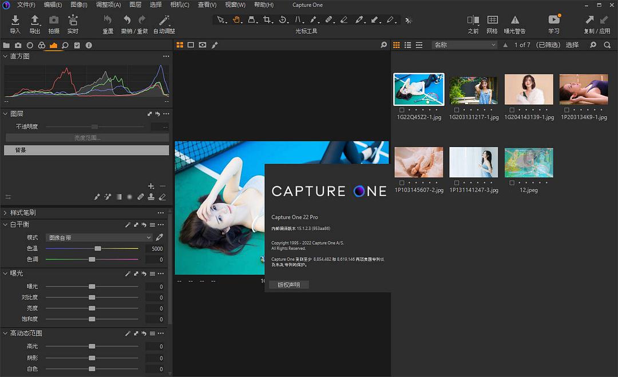Open the 图像(I) menu
Screen dimensions: 618x377
pos(79,5)
